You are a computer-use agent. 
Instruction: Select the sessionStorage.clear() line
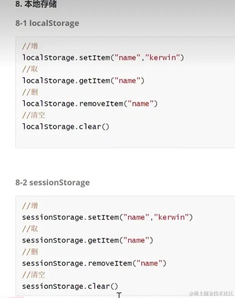pyautogui.click(x=70, y=286)
